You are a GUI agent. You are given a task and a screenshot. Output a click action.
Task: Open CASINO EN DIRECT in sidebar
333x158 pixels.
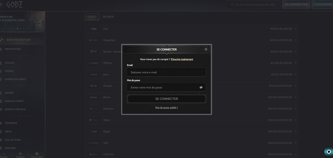16,79
